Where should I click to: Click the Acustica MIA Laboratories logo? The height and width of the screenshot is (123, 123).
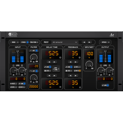[13, 35]
